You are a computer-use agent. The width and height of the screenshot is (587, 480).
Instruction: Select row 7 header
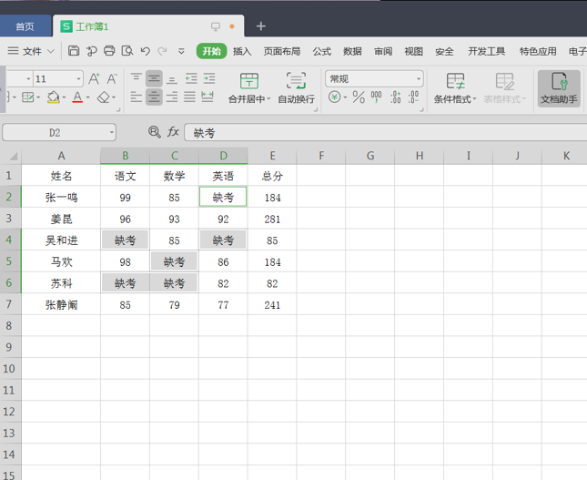[9, 304]
